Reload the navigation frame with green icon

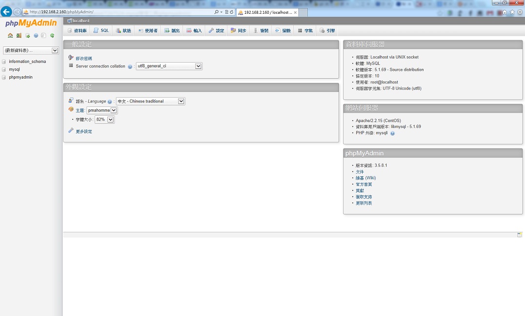point(52,36)
